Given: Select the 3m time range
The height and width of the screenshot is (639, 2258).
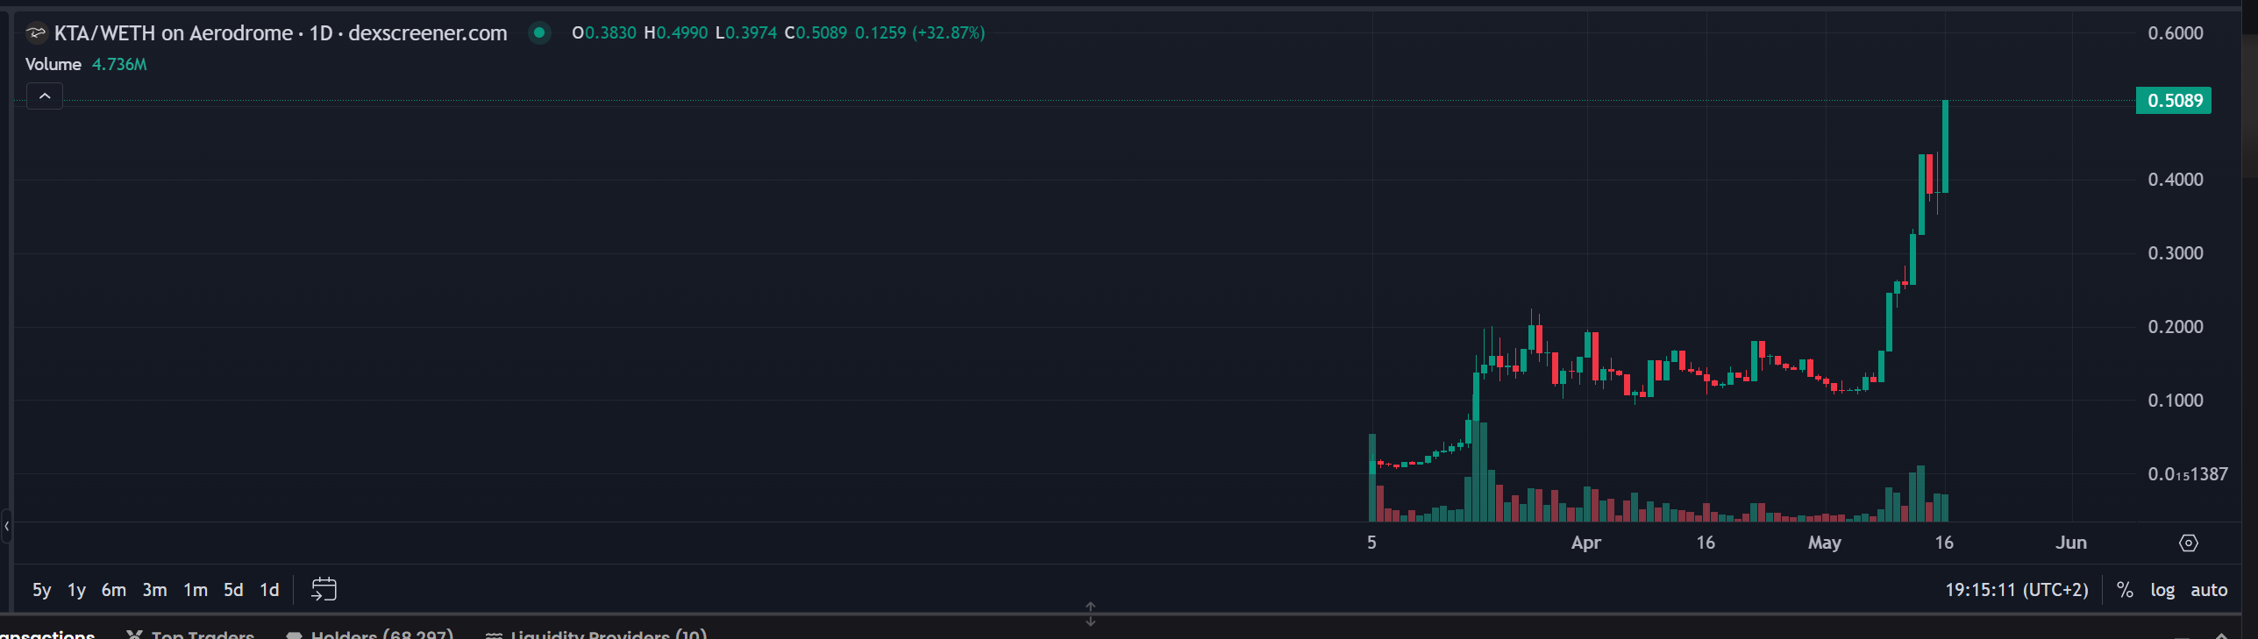Looking at the screenshot, I should coord(155,590).
